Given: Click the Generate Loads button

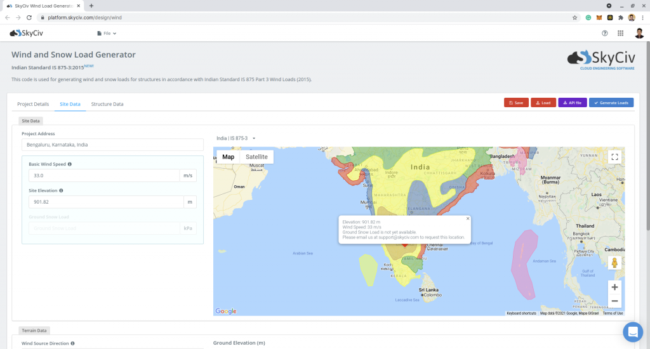Looking at the screenshot, I should pos(611,103).
